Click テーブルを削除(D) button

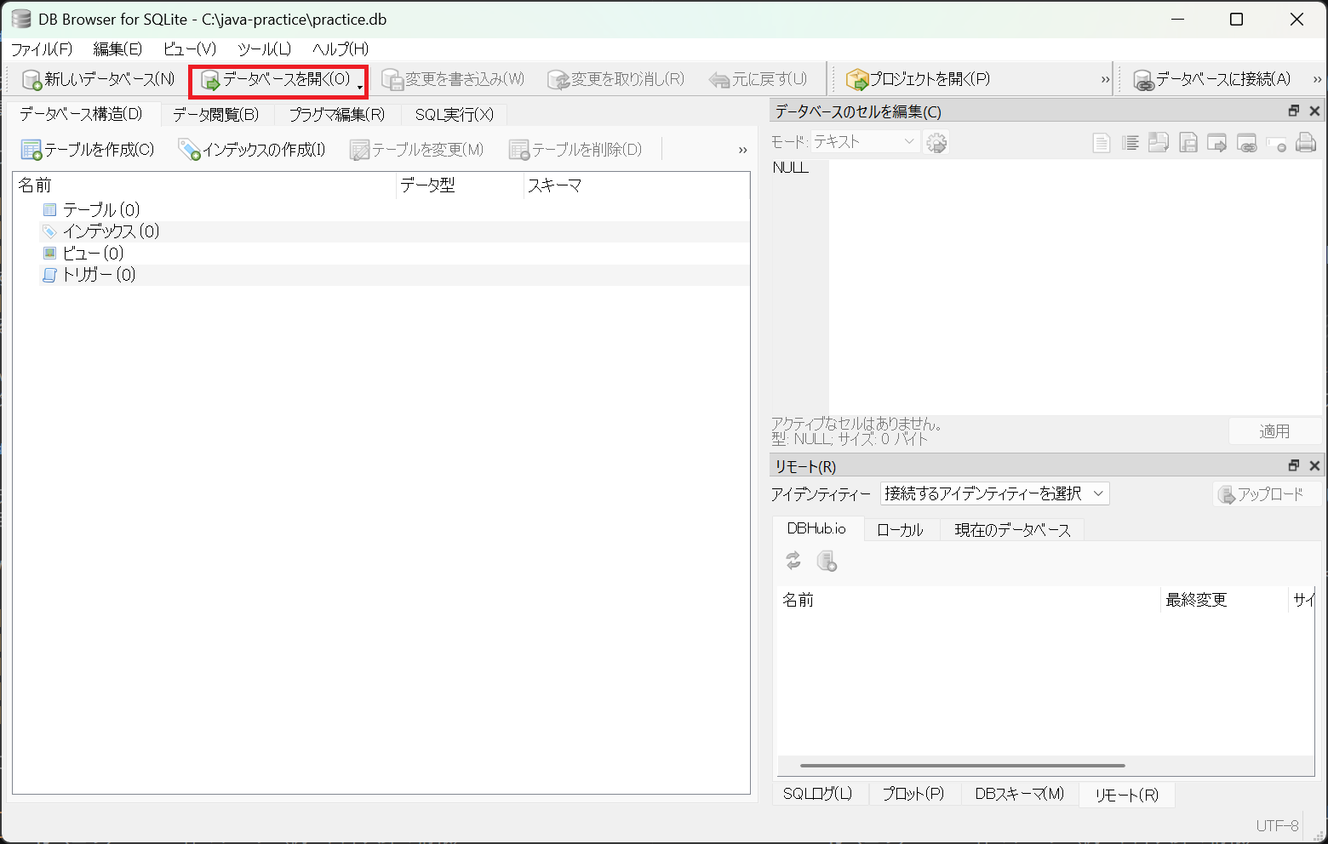575,150
